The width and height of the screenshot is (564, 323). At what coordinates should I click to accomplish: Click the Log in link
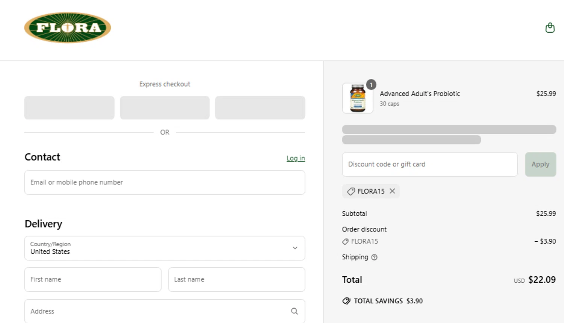pos(296,158)
